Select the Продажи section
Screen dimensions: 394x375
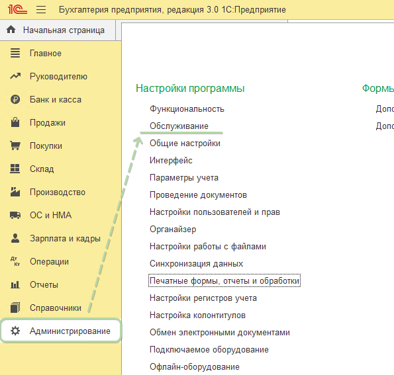coord(48,123)
